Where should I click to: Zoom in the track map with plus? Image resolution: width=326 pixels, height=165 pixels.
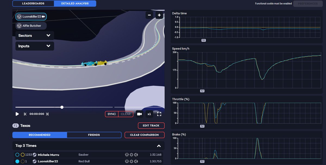coord(159,15)
